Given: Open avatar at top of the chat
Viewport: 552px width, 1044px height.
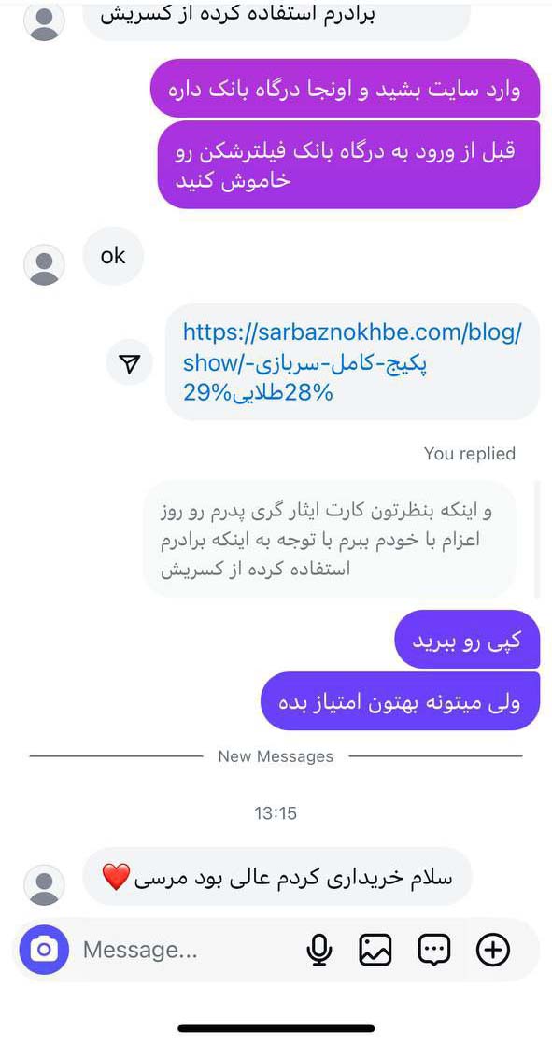Looking at the screenshot, I should [44, 21].
